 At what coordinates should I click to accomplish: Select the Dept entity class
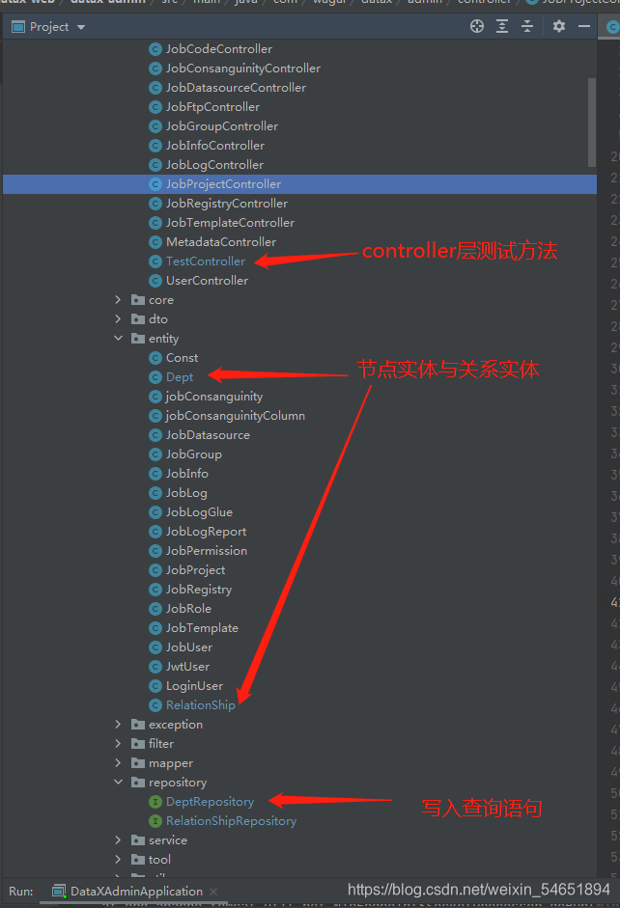point(179,377)
